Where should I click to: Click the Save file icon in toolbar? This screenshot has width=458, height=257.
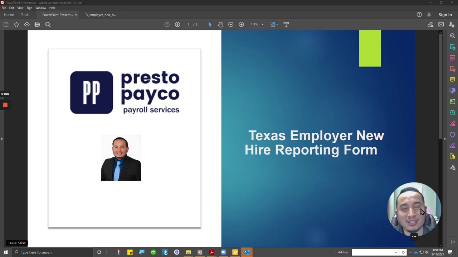6,24
